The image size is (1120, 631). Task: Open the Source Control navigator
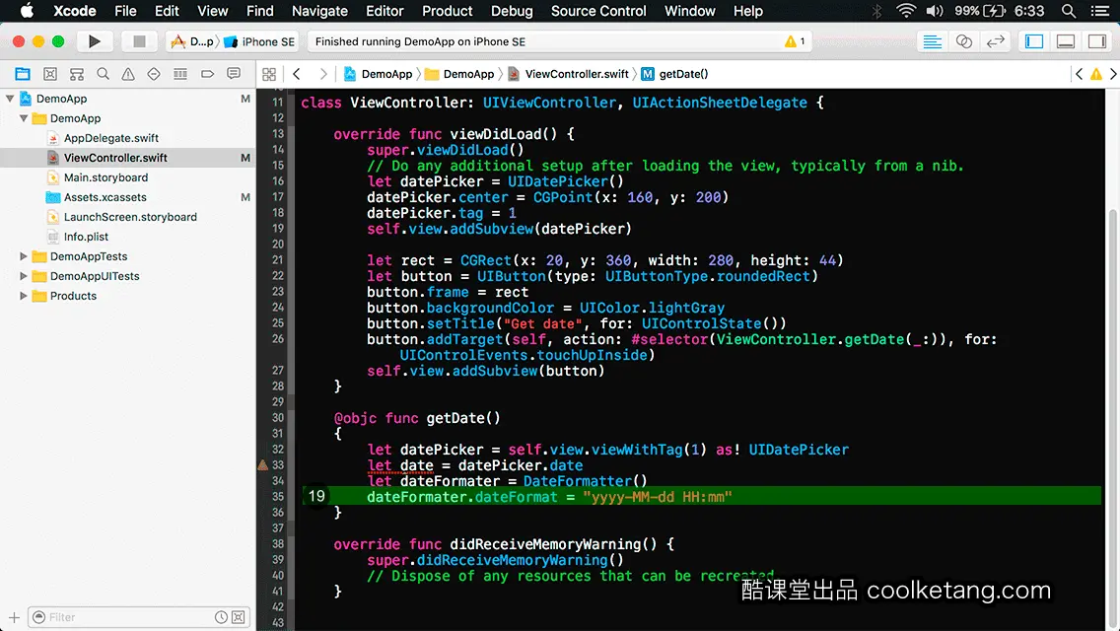[50, 74]
